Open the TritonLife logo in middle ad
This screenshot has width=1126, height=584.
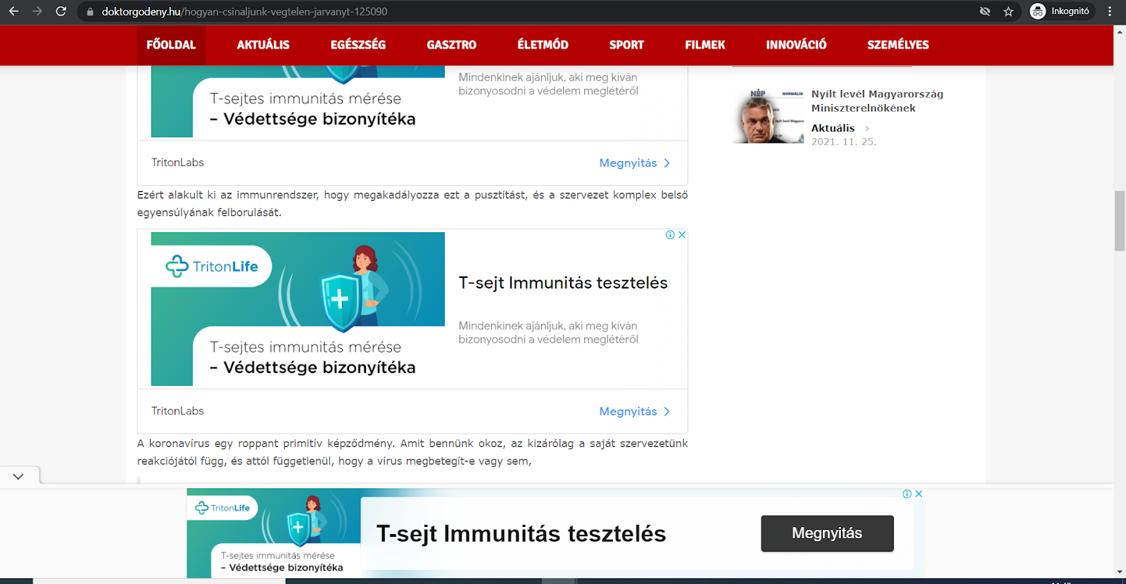(x=213, y=267)
